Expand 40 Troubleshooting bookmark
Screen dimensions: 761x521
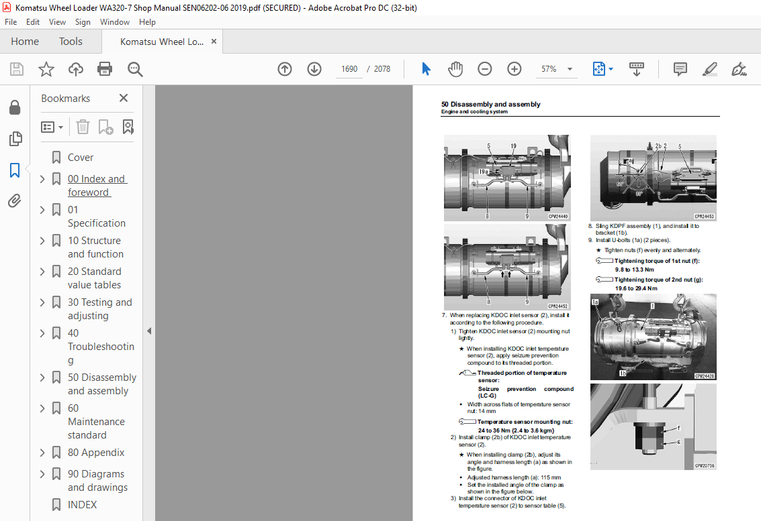(x=42, y=333)
